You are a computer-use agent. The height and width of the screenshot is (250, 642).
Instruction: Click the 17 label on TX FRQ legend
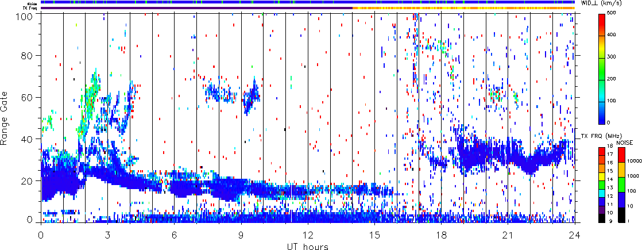coord(610,155)
